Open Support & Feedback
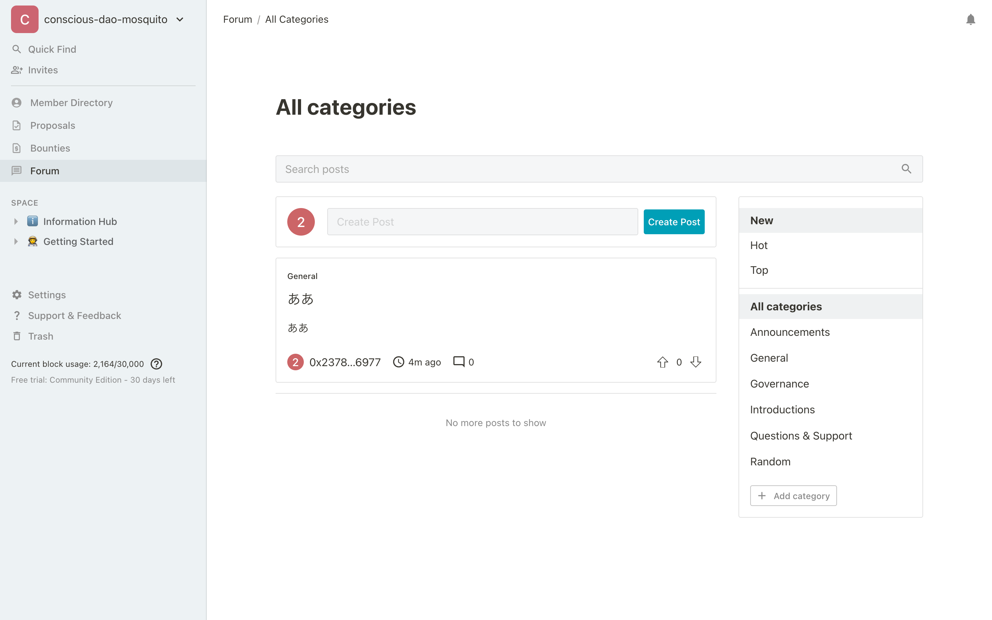 [x=74, y=316]
